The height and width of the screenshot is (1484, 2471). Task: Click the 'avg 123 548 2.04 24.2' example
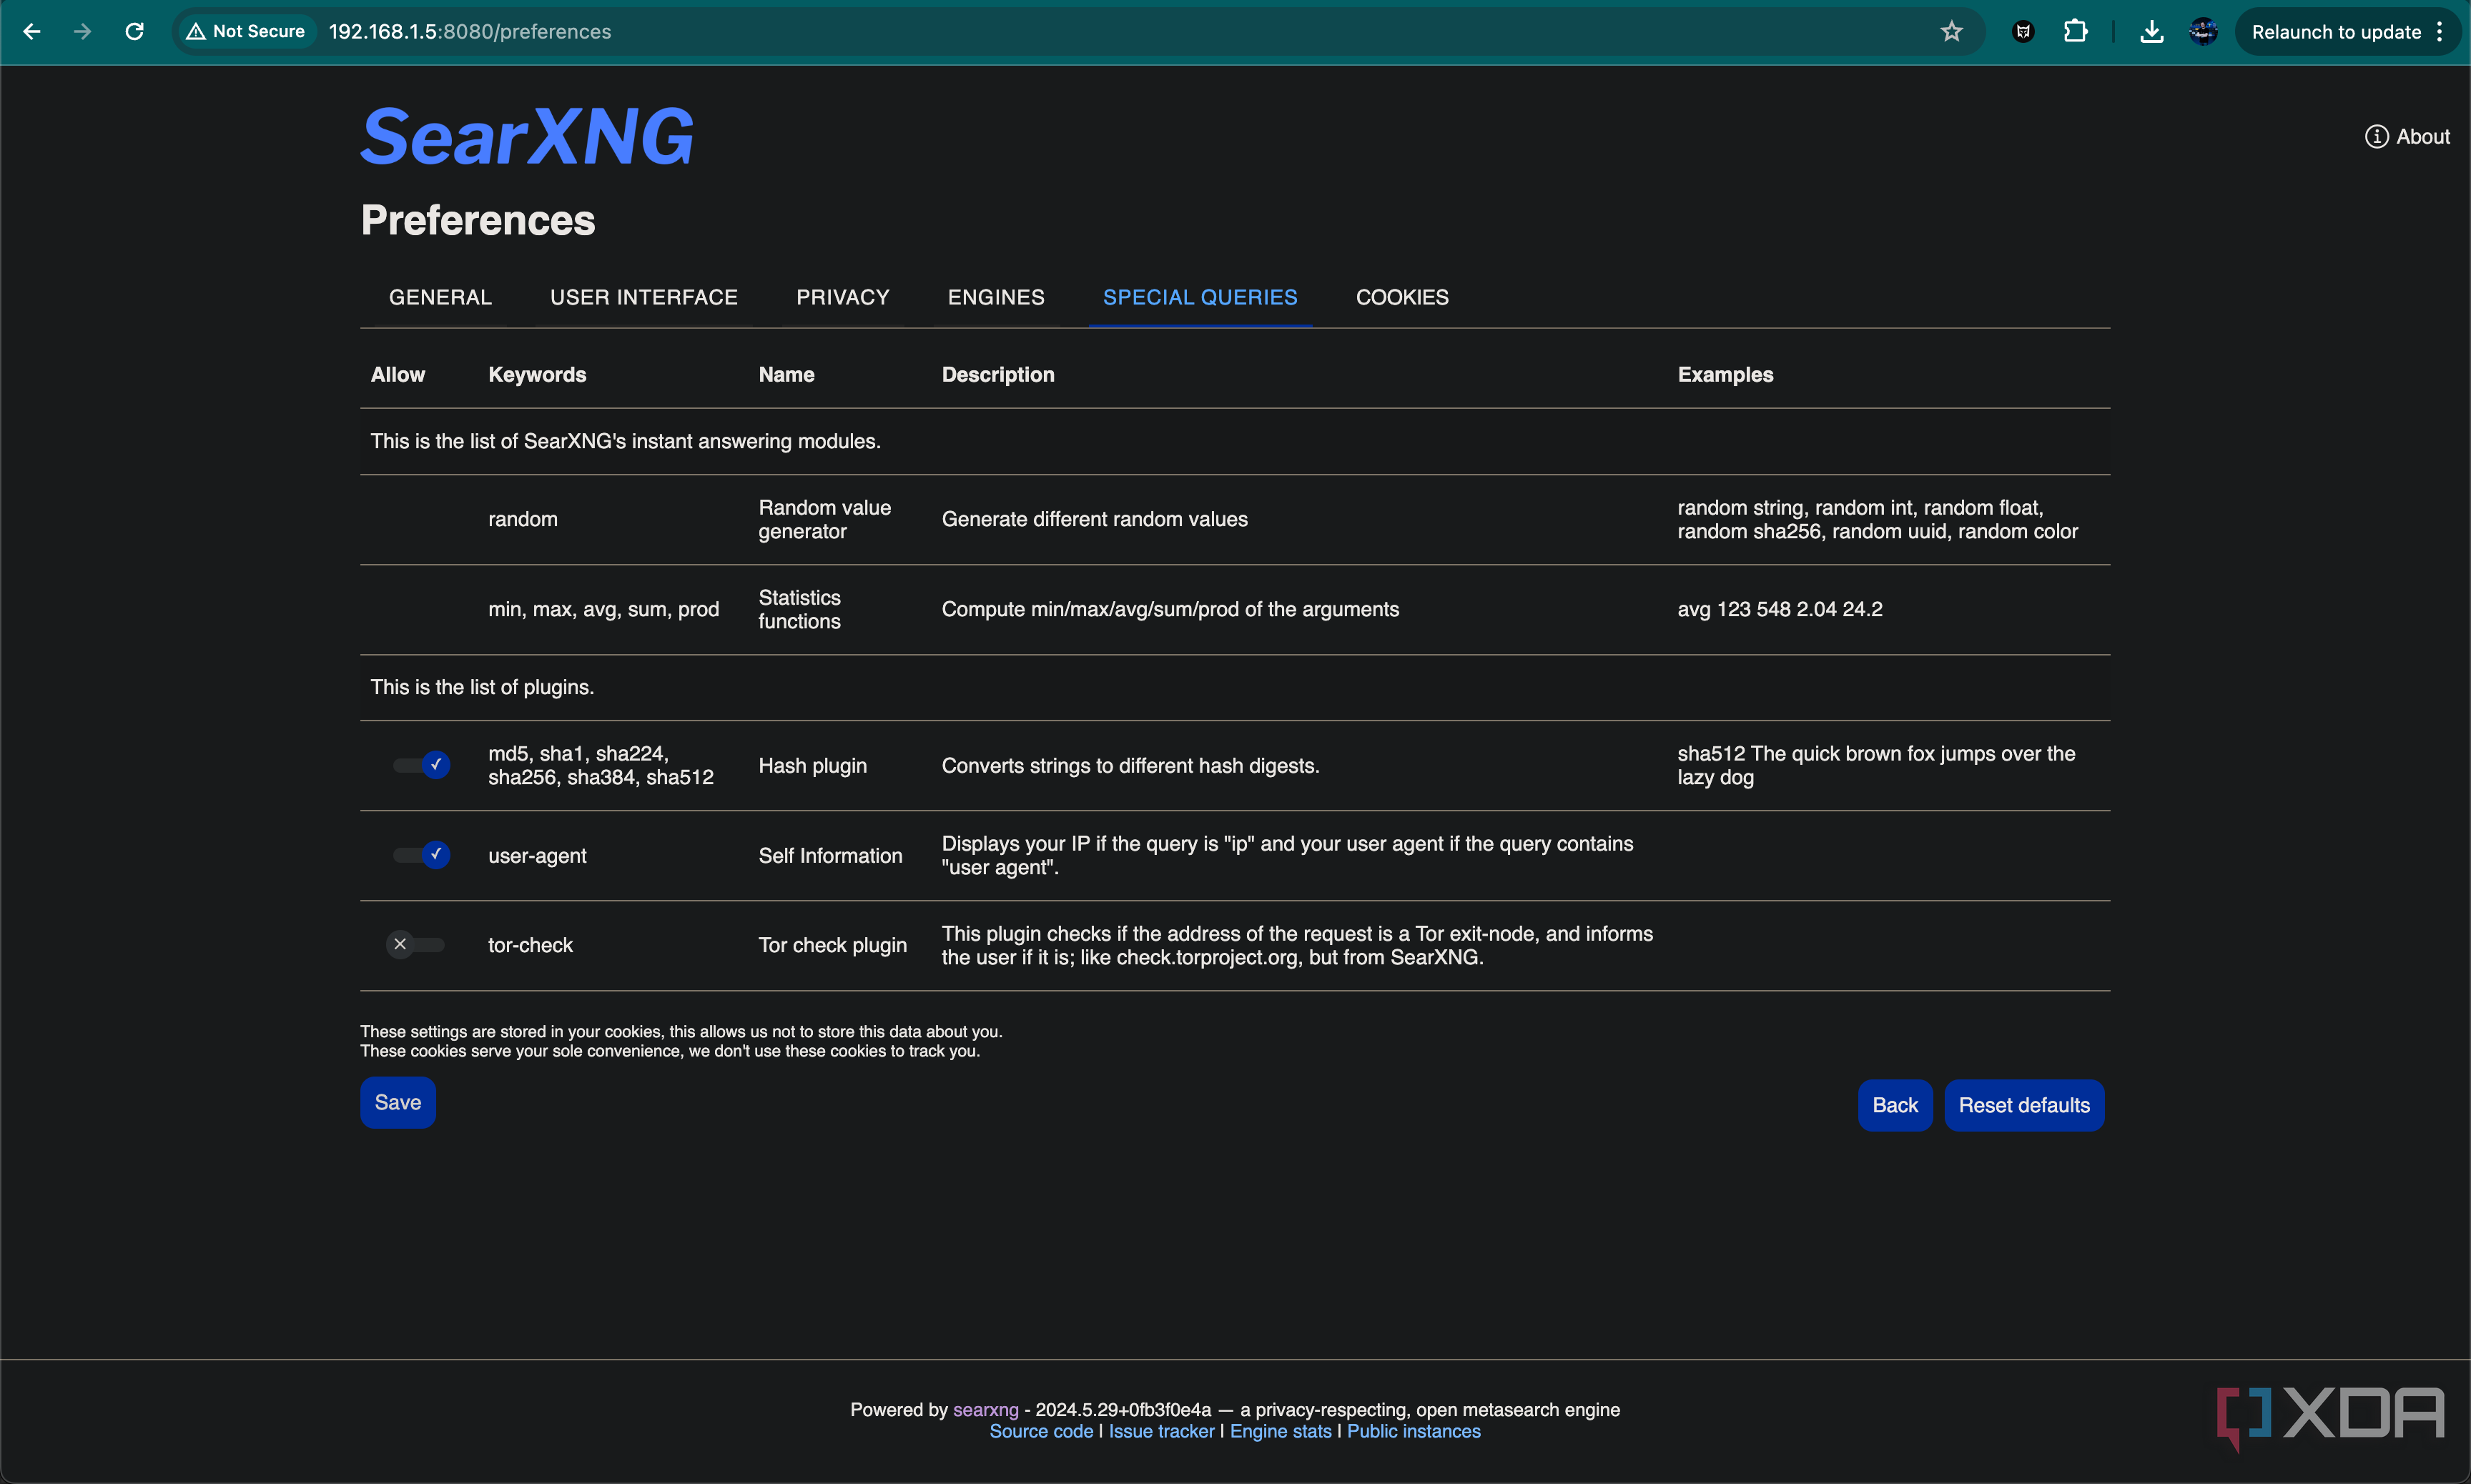pos(1779,609)
